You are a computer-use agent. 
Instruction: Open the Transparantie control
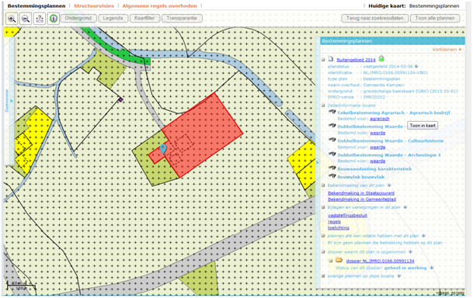(182, 18)
